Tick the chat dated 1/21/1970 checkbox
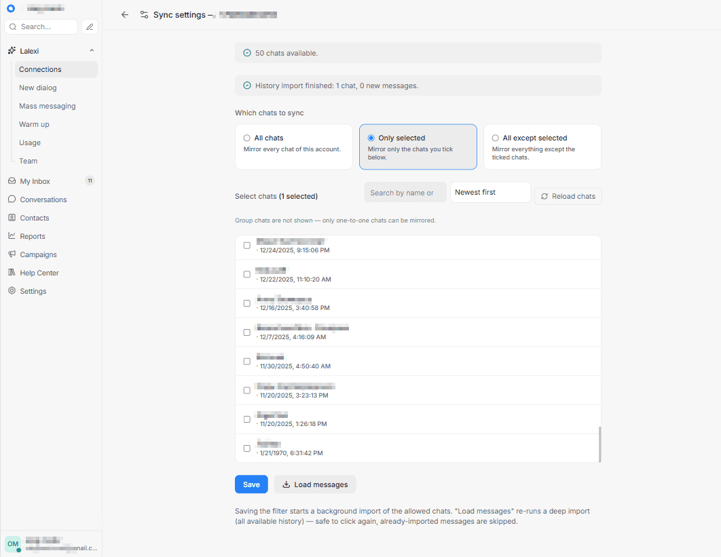 247,448
